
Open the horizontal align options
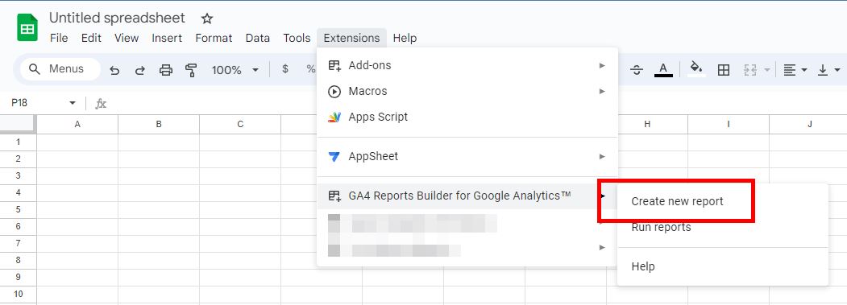(795, 70)
